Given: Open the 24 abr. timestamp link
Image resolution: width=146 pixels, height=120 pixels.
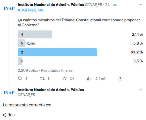Looking at the screenshot, I should pos(111,5).
